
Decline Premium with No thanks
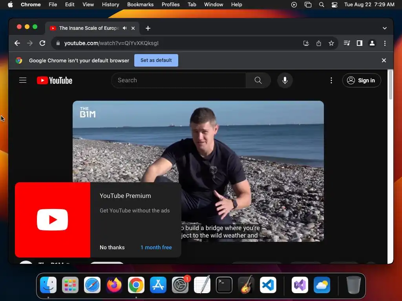(x=112, y=248)
